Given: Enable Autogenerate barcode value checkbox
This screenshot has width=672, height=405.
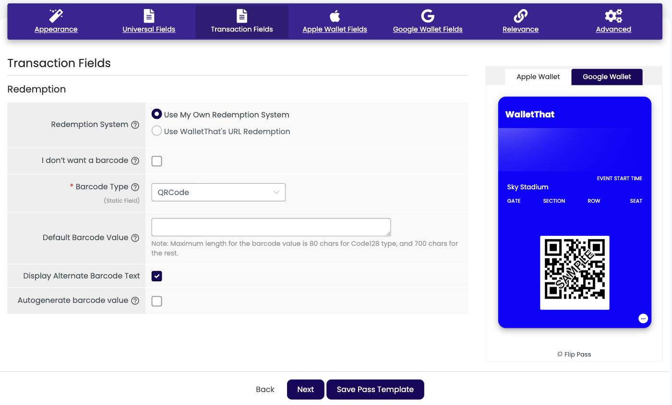Looking at the screenshot, I should point(156,301).
